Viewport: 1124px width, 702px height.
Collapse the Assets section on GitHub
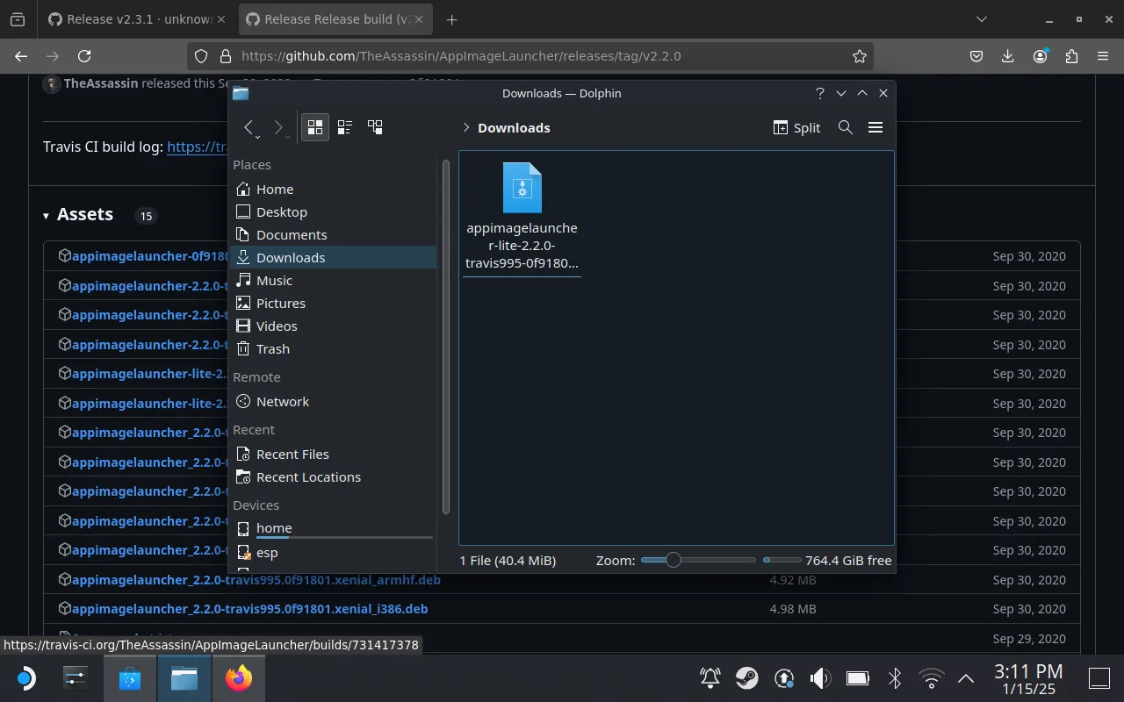(x=45, y=215)
